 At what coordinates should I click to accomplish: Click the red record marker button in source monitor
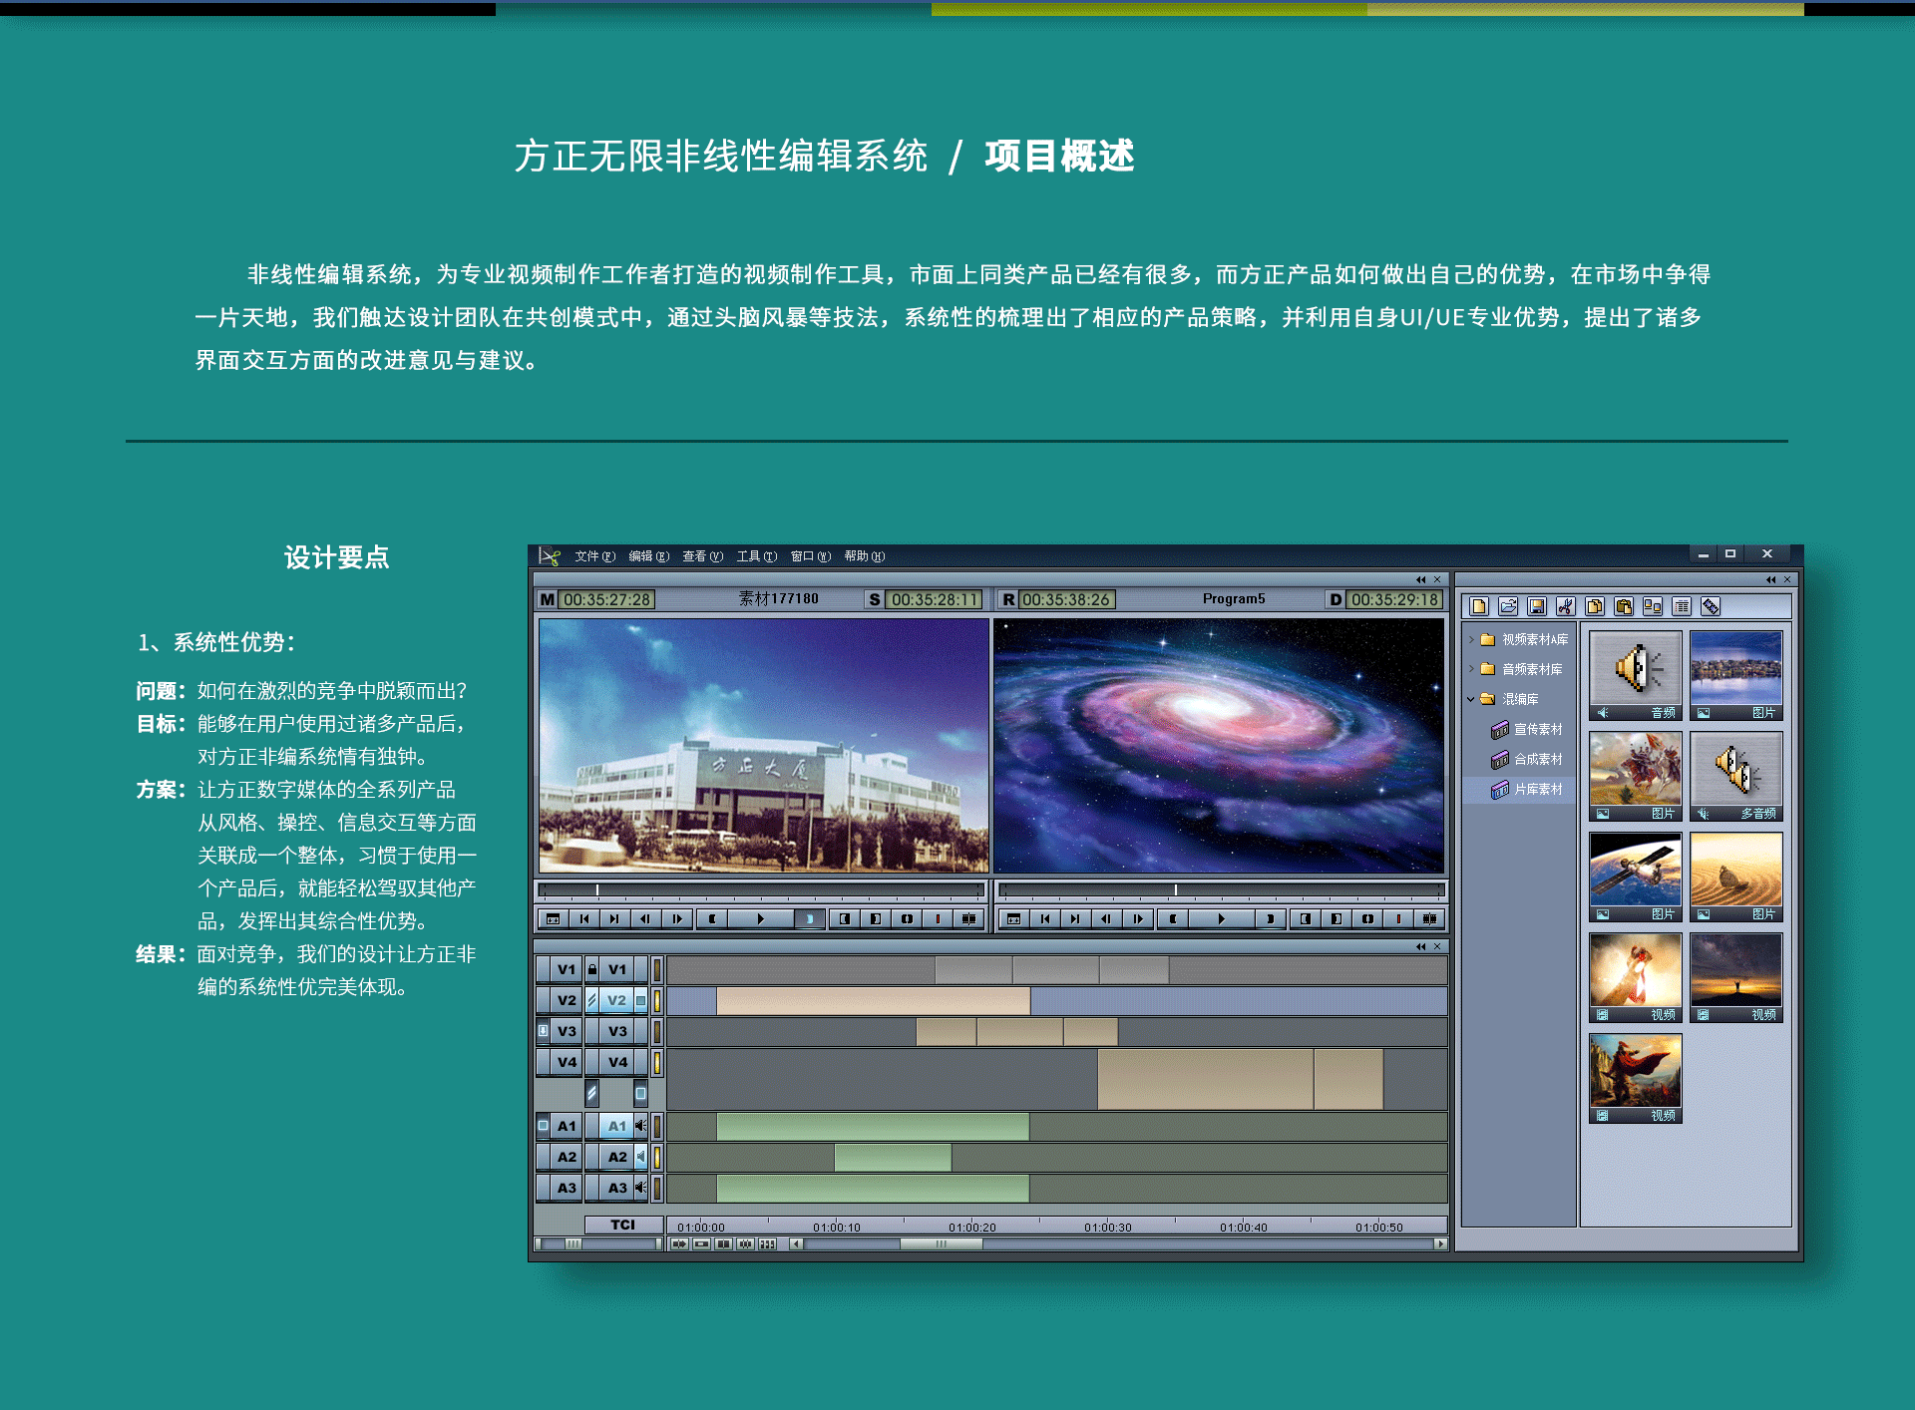938,918
